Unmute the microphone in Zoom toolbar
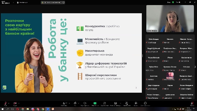Screen dimensions: 197x111 pyautogui.click(x=5, y=103)
